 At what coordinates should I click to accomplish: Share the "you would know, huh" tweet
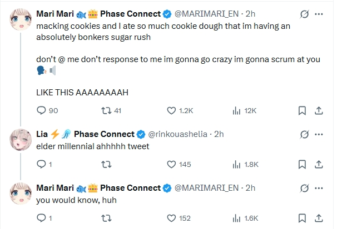(x=320, y=218)
